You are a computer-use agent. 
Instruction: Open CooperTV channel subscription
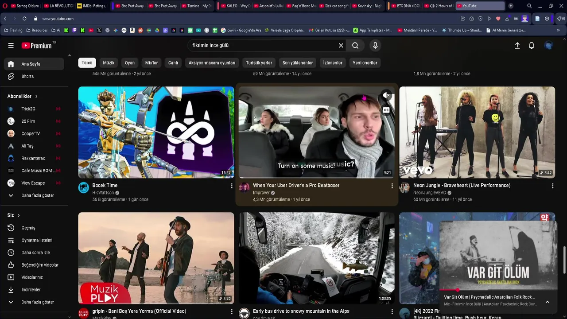click(34, 133)
